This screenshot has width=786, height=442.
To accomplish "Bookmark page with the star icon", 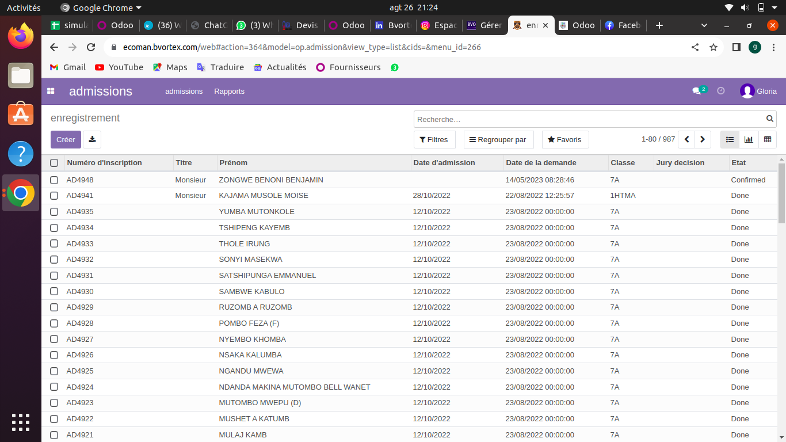I will 713,47.
